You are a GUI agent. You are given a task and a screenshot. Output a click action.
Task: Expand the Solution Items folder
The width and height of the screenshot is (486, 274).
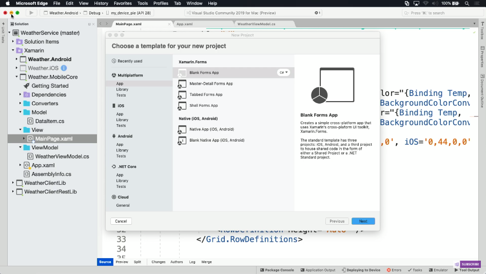[x=13, y=41]
